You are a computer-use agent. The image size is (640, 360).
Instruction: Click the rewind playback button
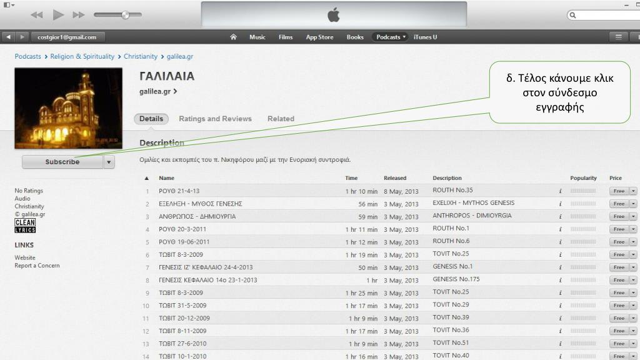point(37,15)
